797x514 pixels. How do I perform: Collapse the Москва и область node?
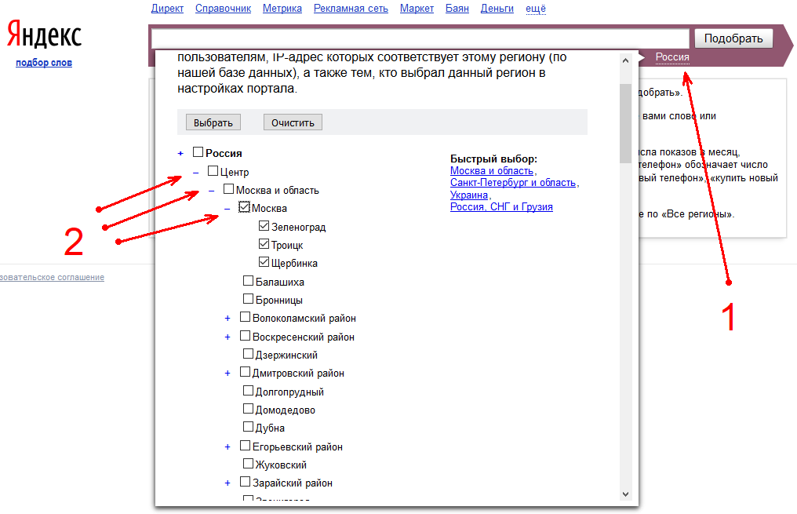[212, 191]
